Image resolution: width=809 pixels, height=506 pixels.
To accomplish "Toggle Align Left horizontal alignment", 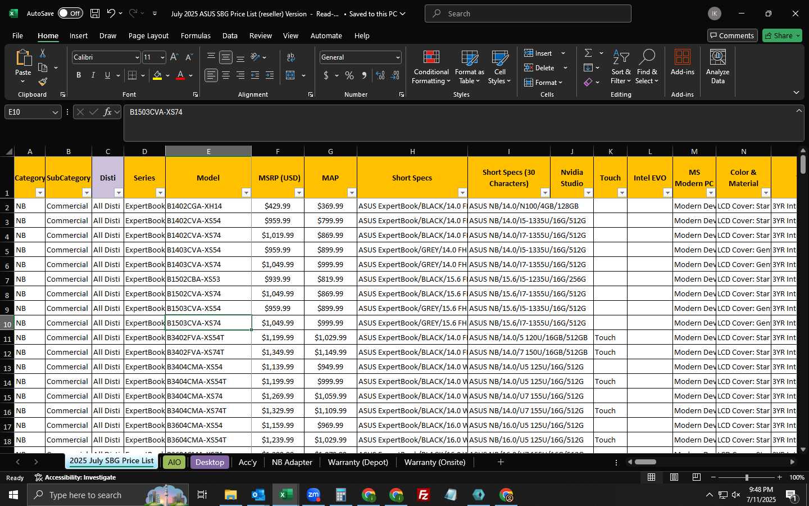I will click(211, 75).
